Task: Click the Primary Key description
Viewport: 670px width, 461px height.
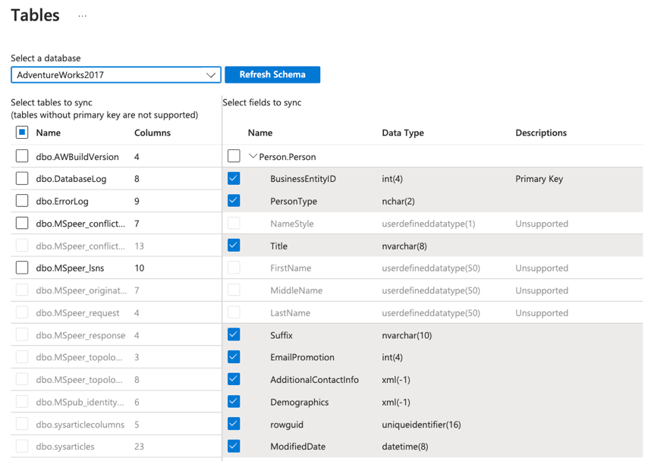Action: 539,179
